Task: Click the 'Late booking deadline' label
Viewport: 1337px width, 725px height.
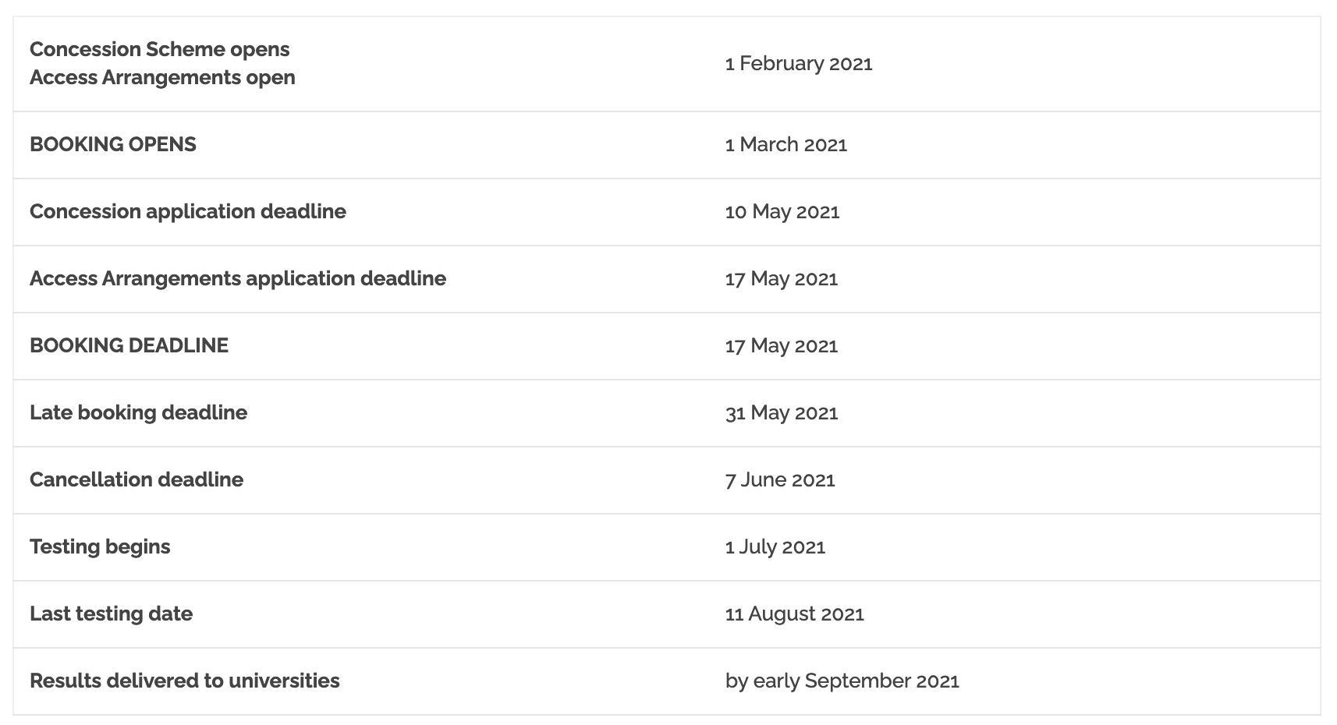Action: 138,412
